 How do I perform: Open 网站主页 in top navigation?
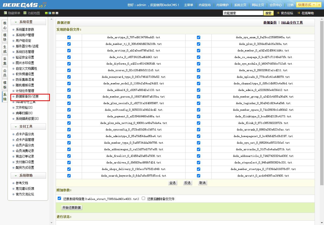[x=258, y=5]
